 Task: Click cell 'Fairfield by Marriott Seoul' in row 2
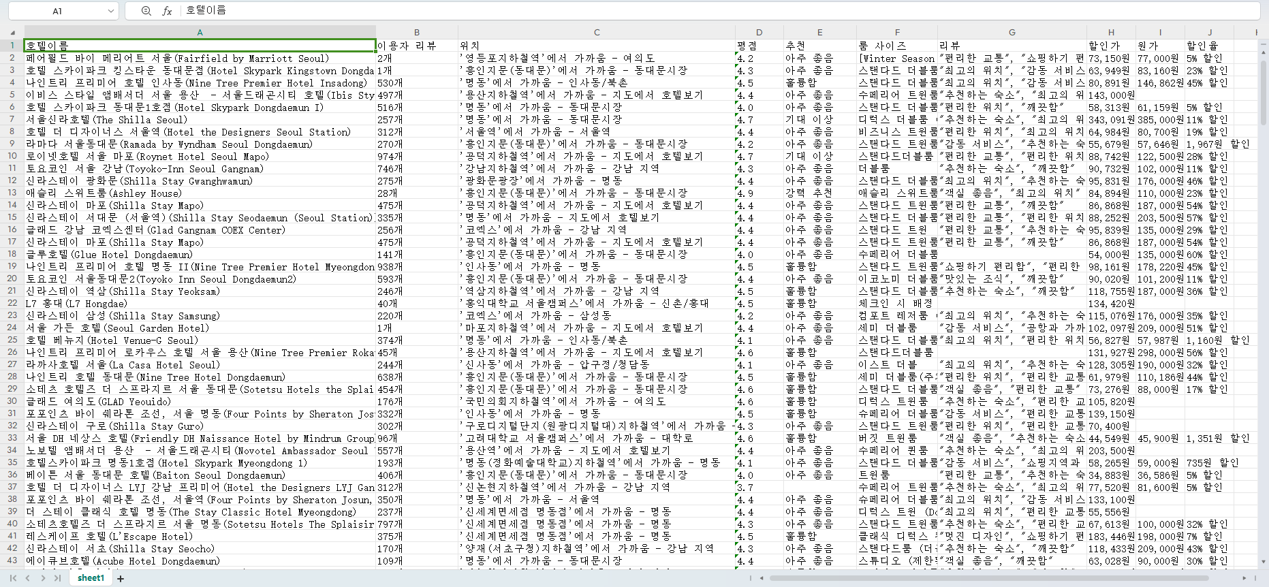(x=200, y=58)
